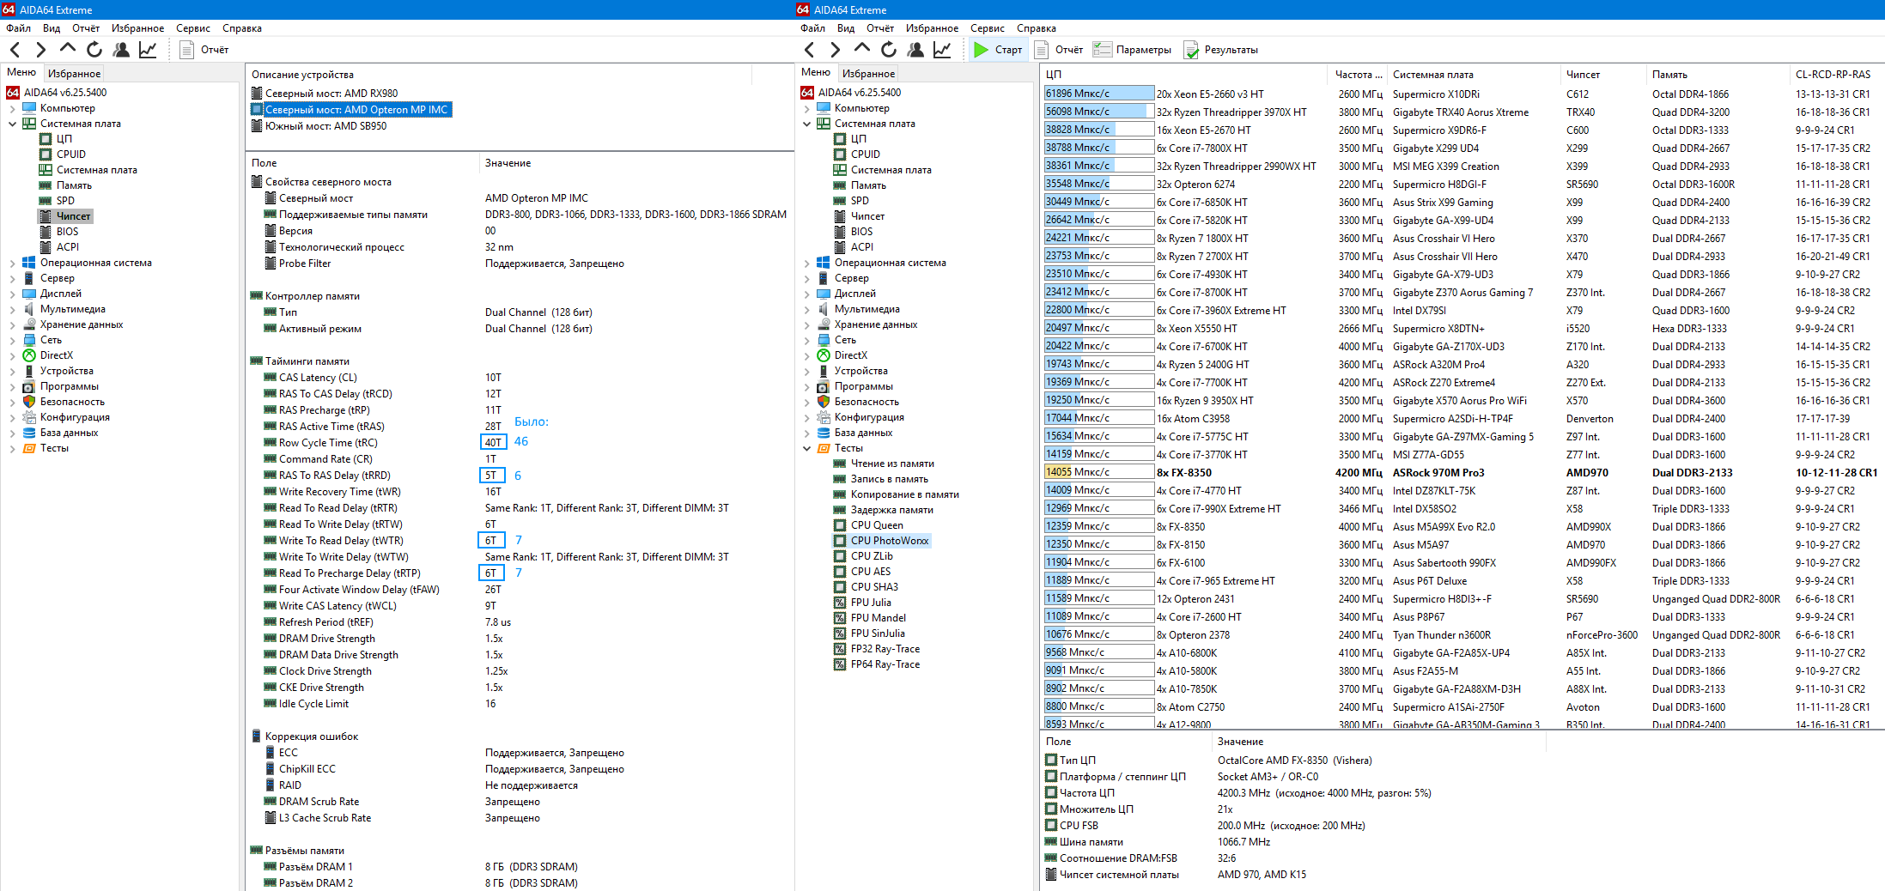This screenshot has width=1885, height=891.
Task: Select the FPU Julia benchmark icon in right window
Action: pyautogui.click(x=840, y=603)
